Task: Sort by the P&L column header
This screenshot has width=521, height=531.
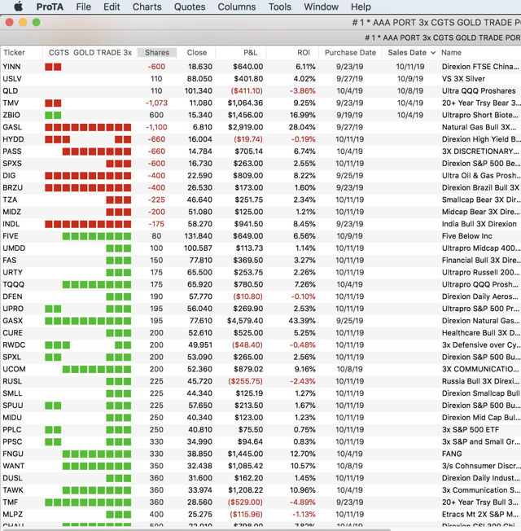Action: point(250,52)
